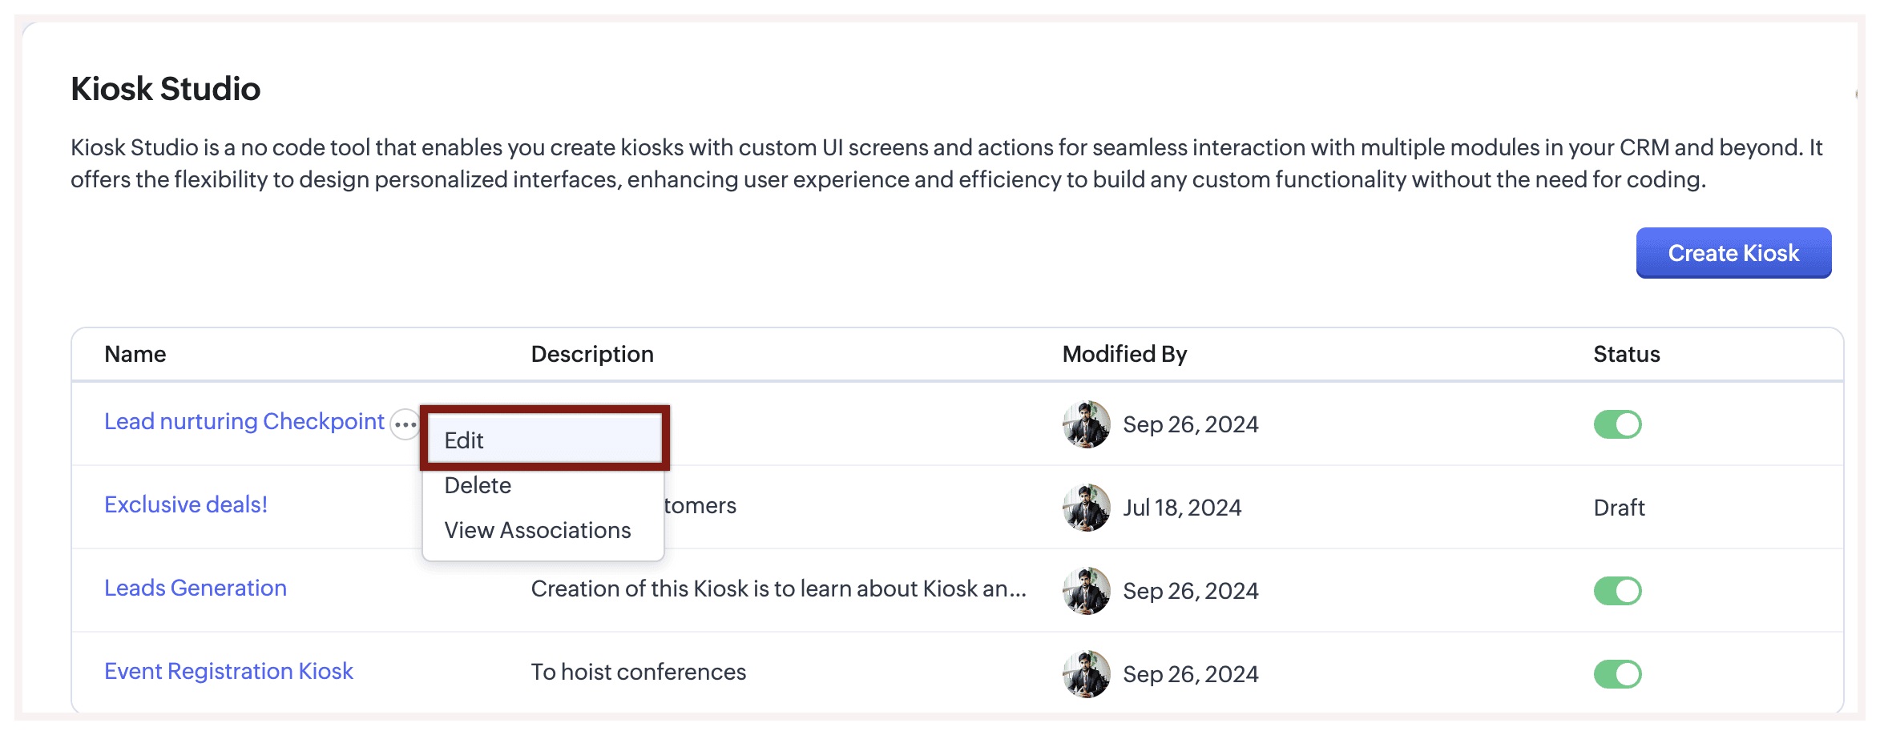Open the Leads Generation kiosk link

tap(196, 588)
